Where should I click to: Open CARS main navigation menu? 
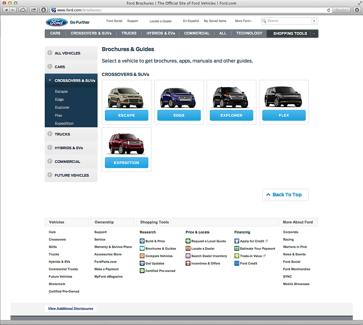click(55, 33)
